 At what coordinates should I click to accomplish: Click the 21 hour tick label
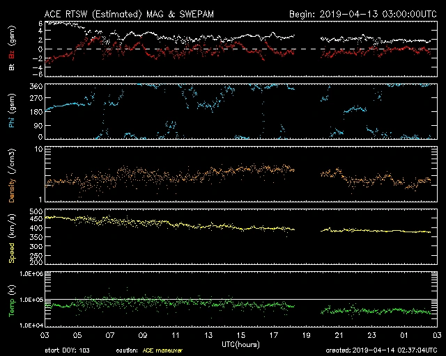[339, 335]
